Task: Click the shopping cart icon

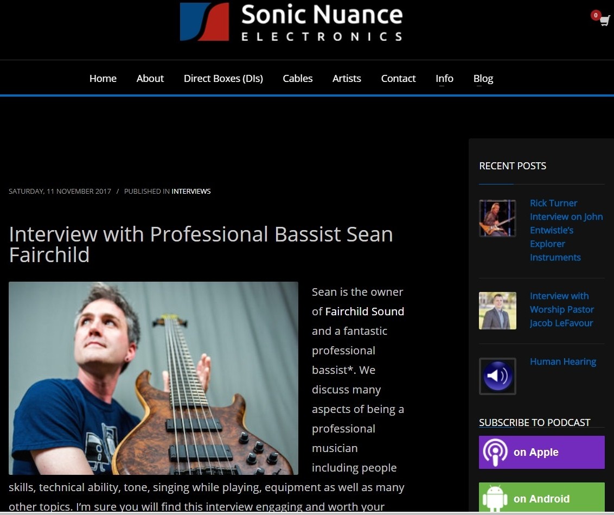Action: coord(604,21)
